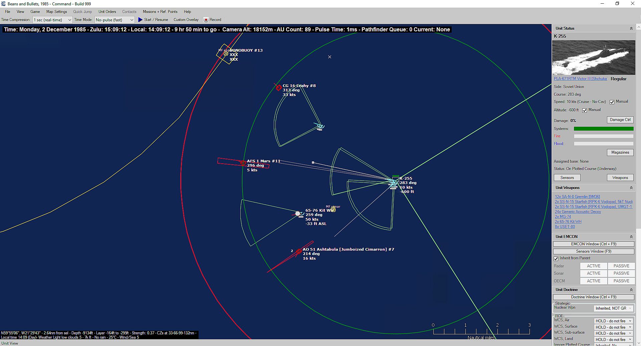Set OECM to ACTIVE

coord(594,281)
